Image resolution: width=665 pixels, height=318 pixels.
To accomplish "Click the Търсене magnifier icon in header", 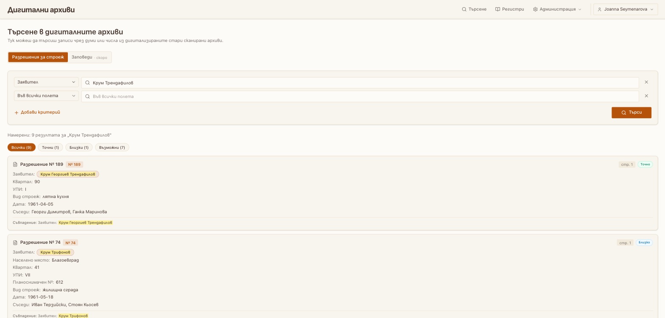I will (464, 9).
